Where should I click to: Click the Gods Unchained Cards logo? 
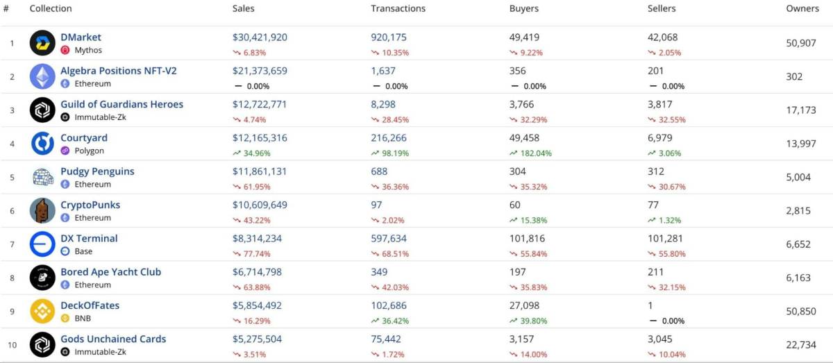(x=42, y=345)
